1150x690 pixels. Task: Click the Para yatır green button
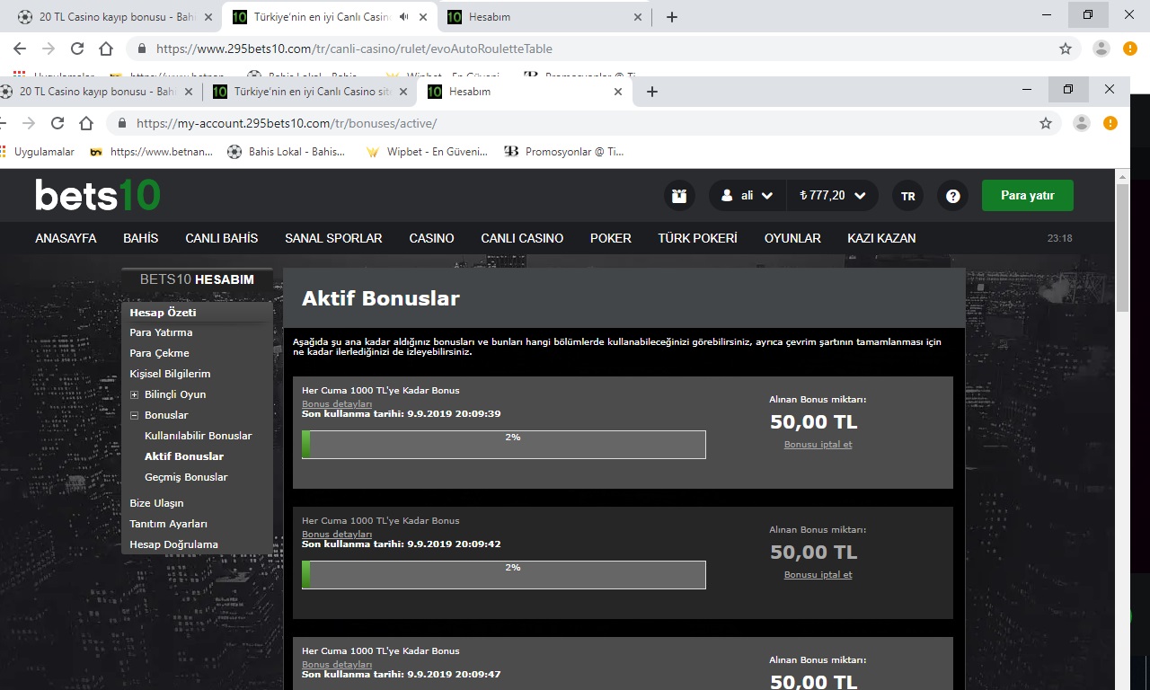tap(1028, 195)
